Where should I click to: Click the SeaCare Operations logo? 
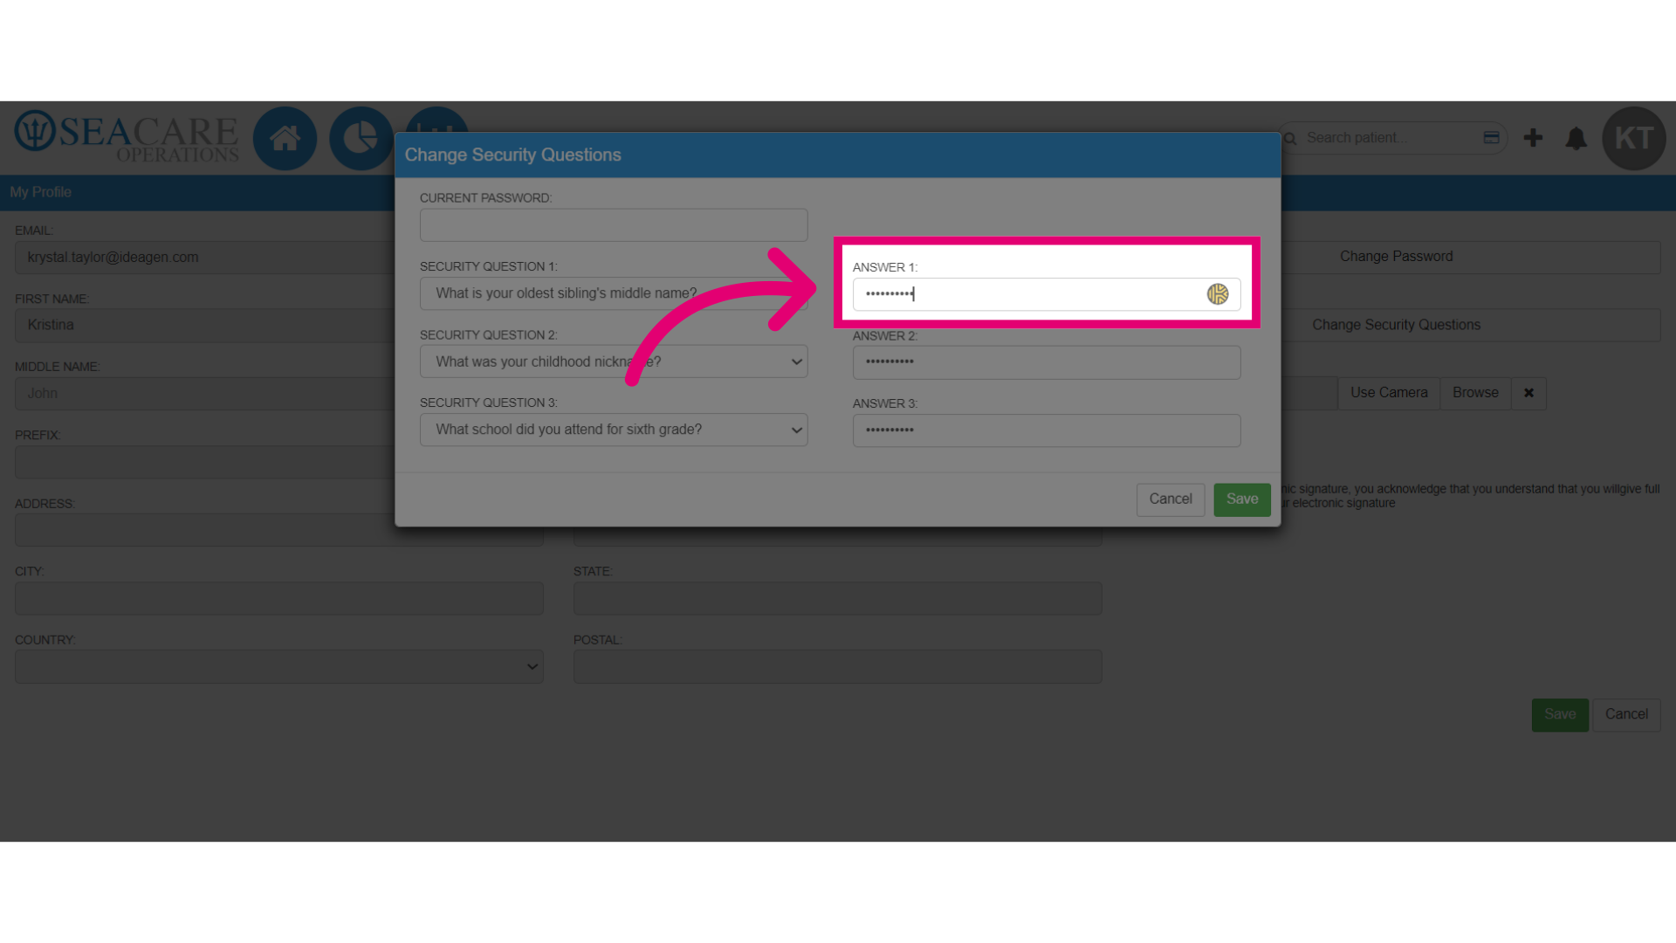127,137
